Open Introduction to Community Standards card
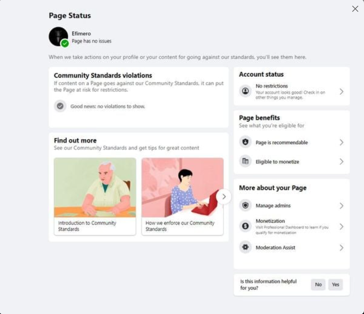Screen dimensions: 364x314 (x=95, y=197)
